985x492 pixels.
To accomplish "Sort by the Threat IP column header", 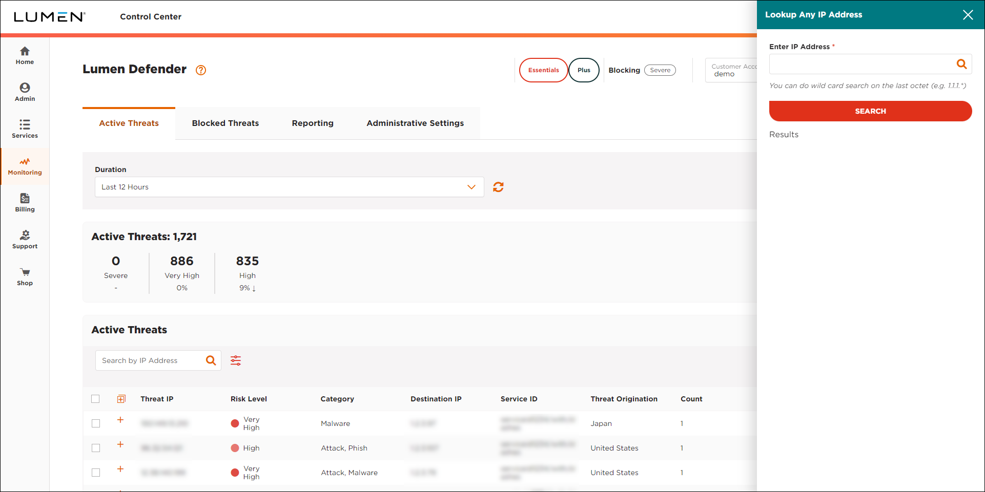I will click(157, 399).
